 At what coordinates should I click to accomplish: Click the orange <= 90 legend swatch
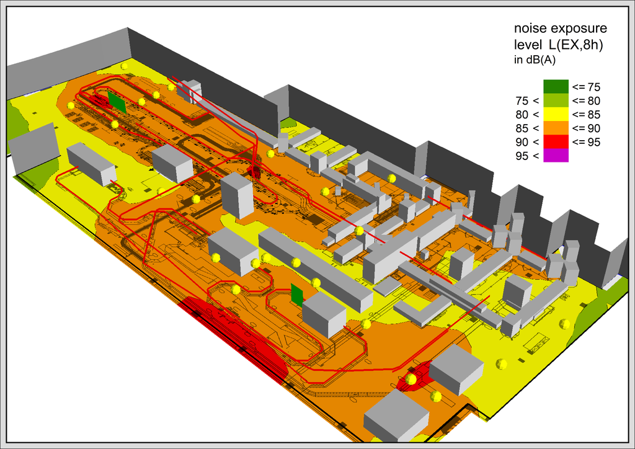[x=556, y=128]
